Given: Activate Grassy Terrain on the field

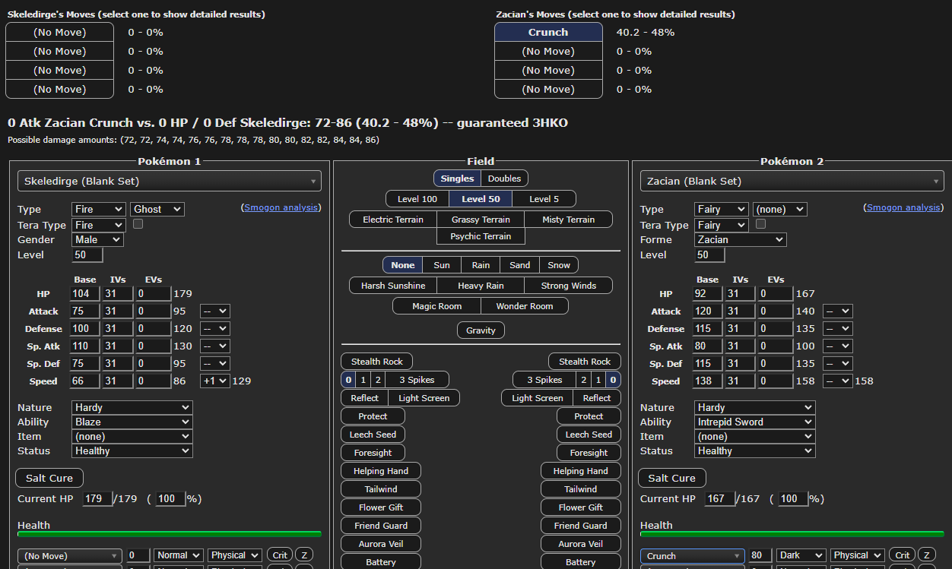Looking at the screenshot, I should point(481,220).
